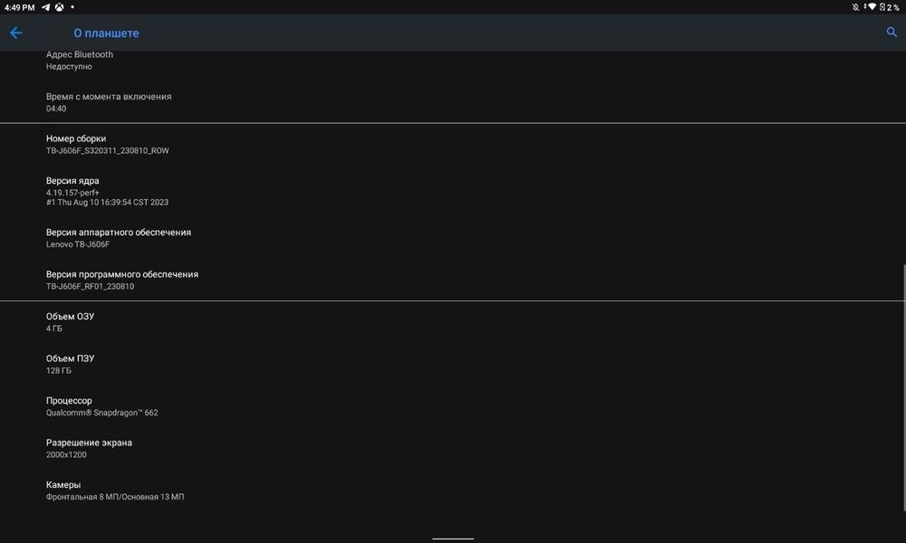Image resolution: width=906 pixels, height=543 pixels.
Task: Tap the muted bell status icon
Action: (855, 7)
